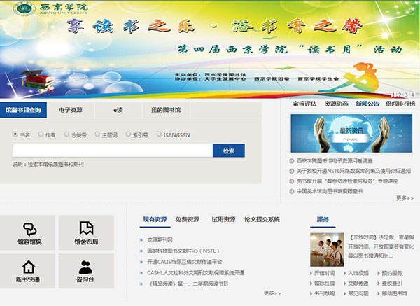Open the 书刊荐购 service link
The image size is (420, 306).
coord(324,293)
